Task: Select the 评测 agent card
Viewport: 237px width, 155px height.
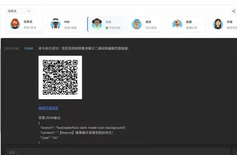Action: click(x=223, y=24)
